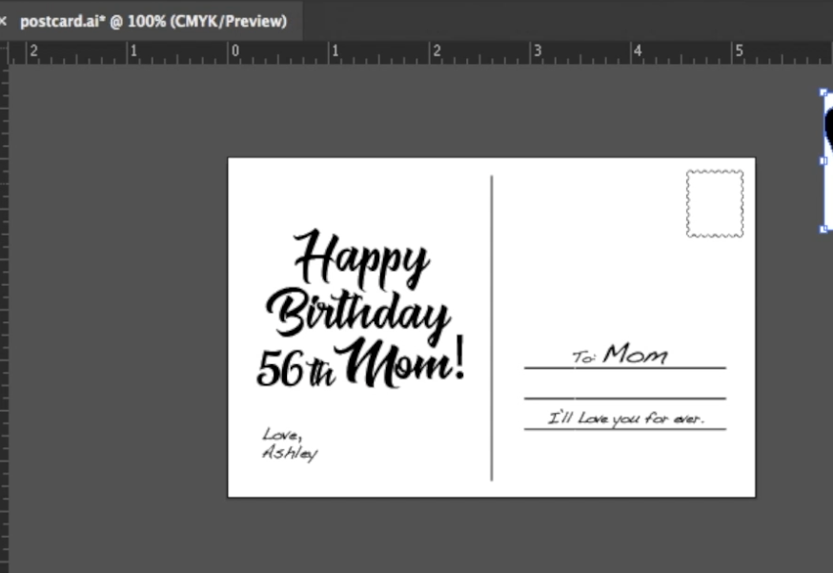Image resolution: width=833 pixels, height=573 pixels.
Task: Select the blank middle address line
Action: (x=625, y=398)
